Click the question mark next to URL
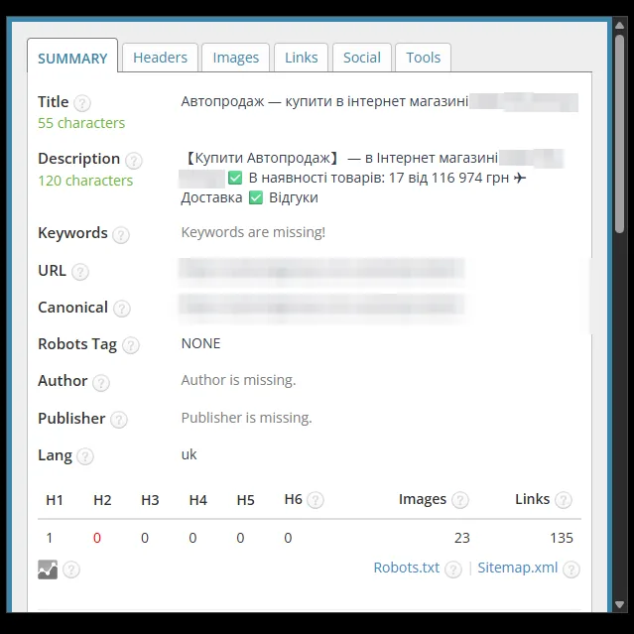The height and width of the screenshot is (634, 634). pyautogui.click(x=80, y=272)
